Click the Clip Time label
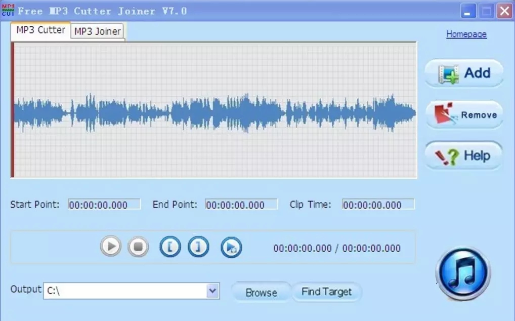 (311, 205)
